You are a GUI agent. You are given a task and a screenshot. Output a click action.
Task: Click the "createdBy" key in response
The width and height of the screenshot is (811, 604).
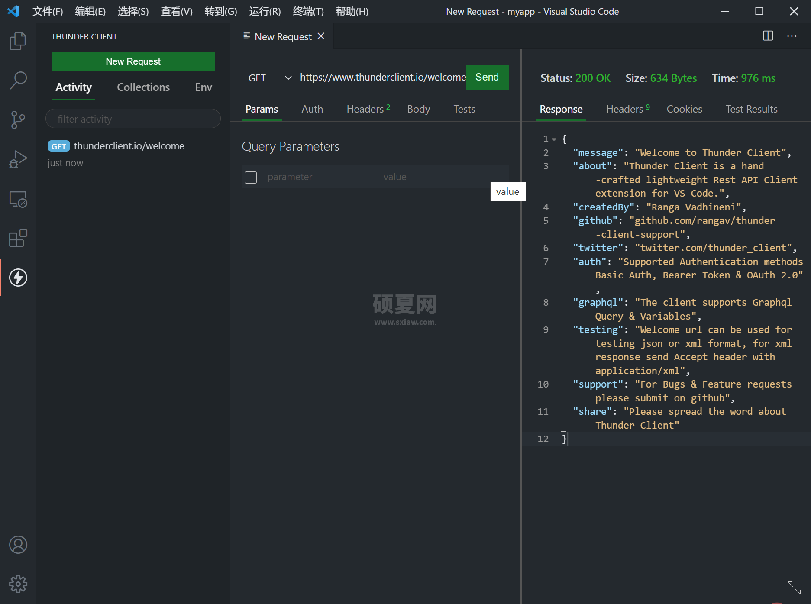tap(604, 207)
